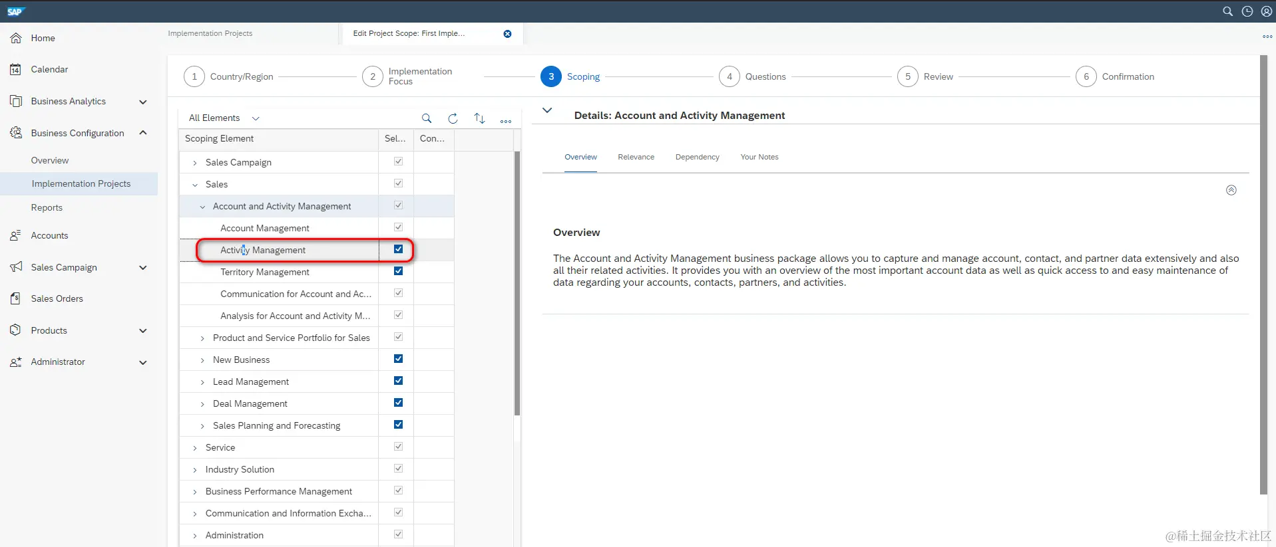
Task: Sort the scoping element list
Action: pos(479,118)
